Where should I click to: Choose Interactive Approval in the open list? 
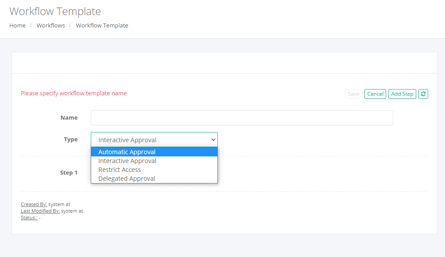point(126,160)
